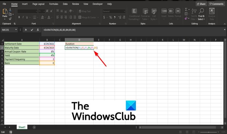This screenshot has height=134, width=227.
Task: Open Insert Function with the fx icon
Action: point(38,30)
